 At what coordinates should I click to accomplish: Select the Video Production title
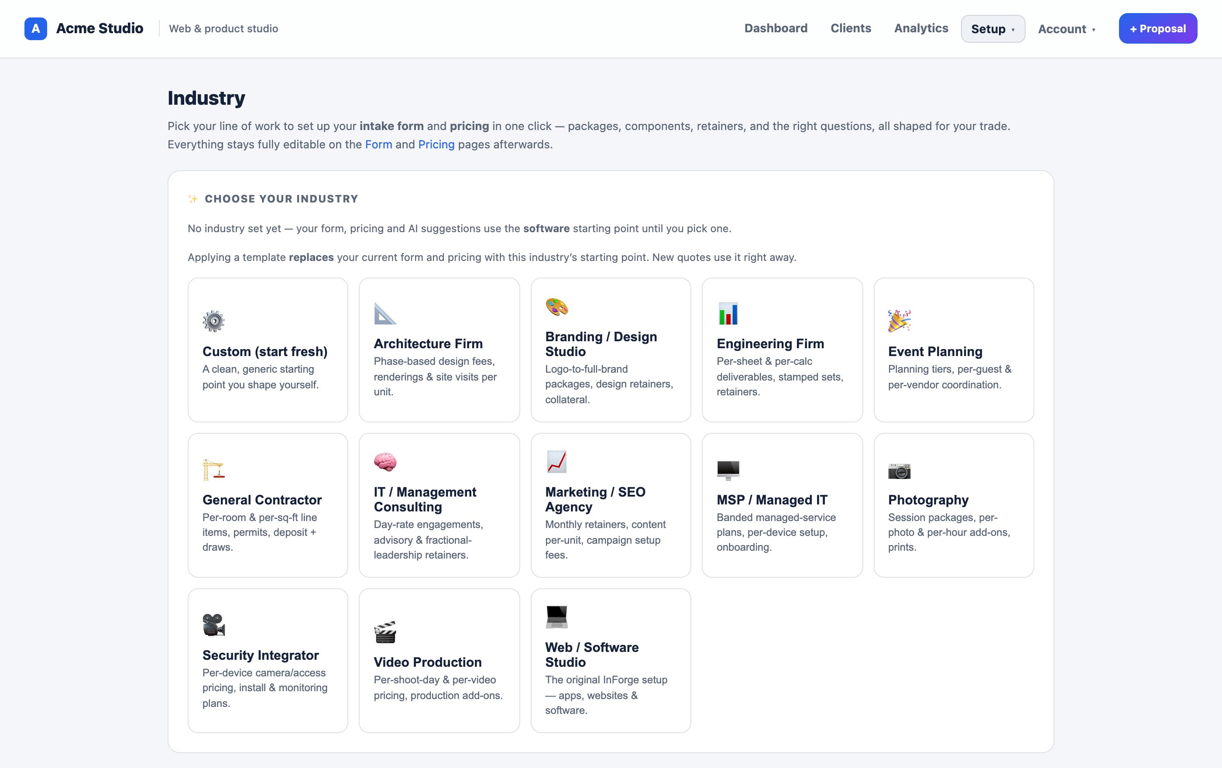click(x=428, y=662)
